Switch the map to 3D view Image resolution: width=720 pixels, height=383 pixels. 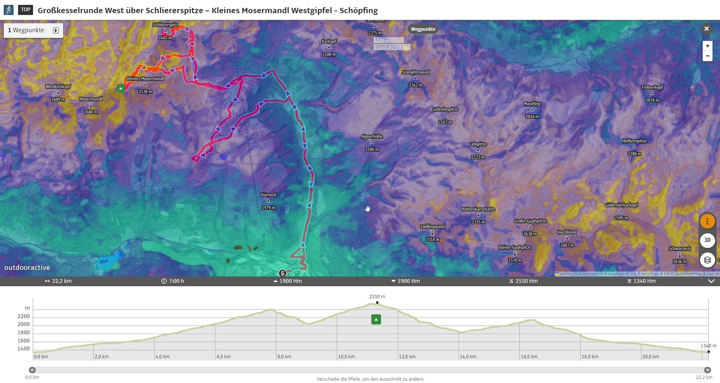coord(707,240)
